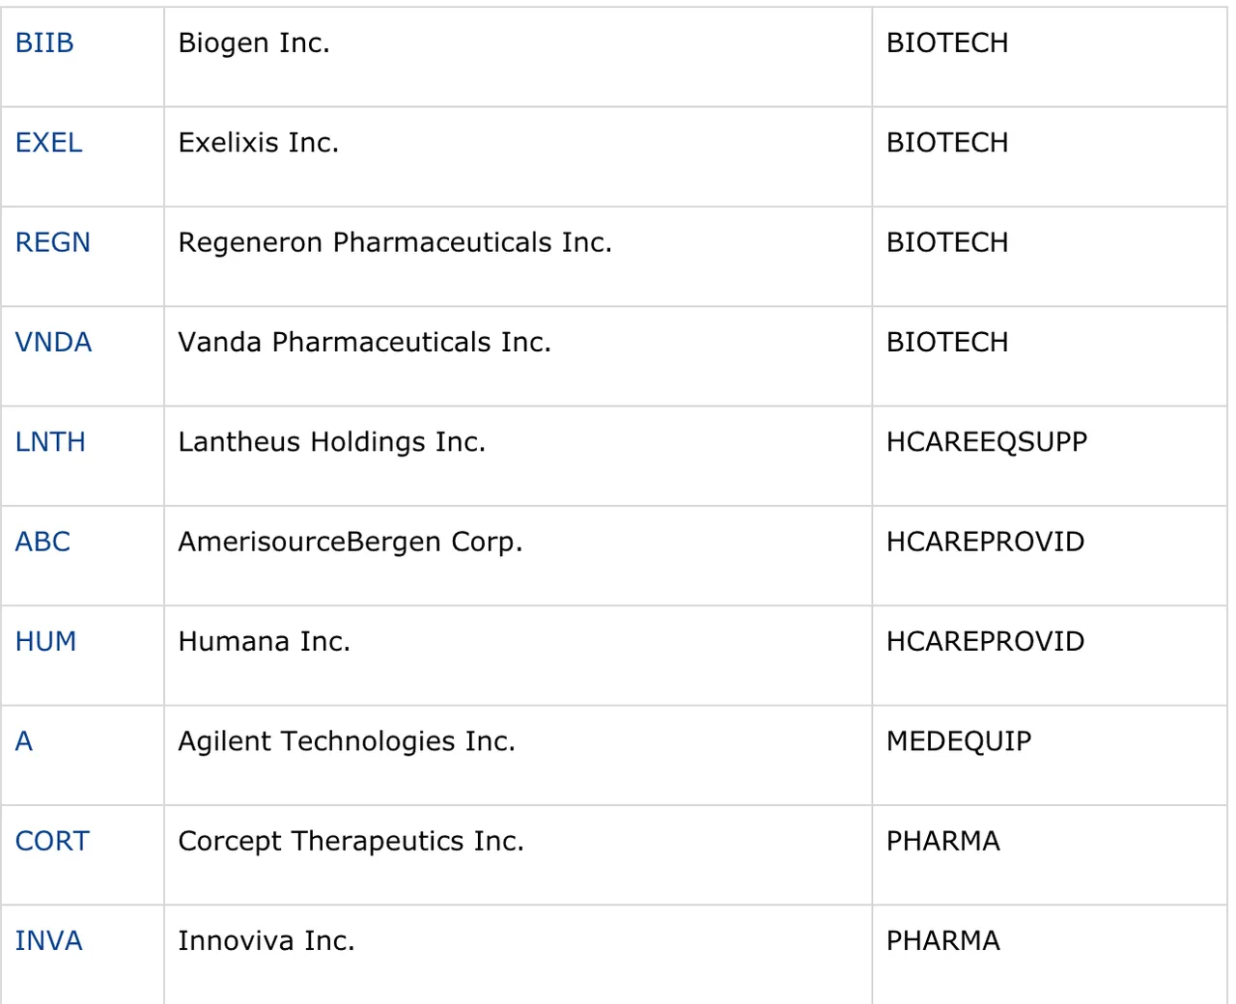Open the LNTH ticker link
This screenshot has width=1236, height=1004.
point(50,442)
